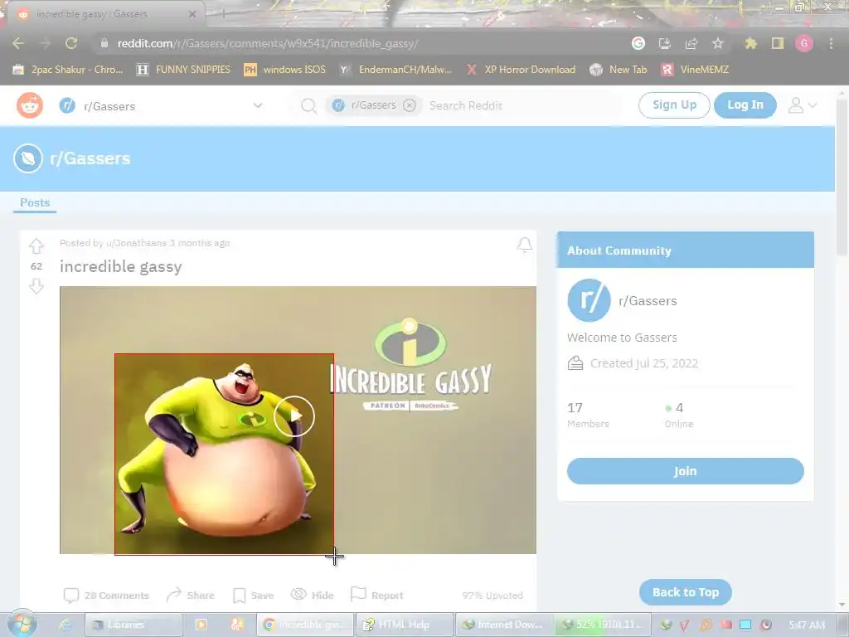Screen dimensions: 849x637
Task: Open the FUNNY SNIPPIES bookmark
Action: point(183,70)
